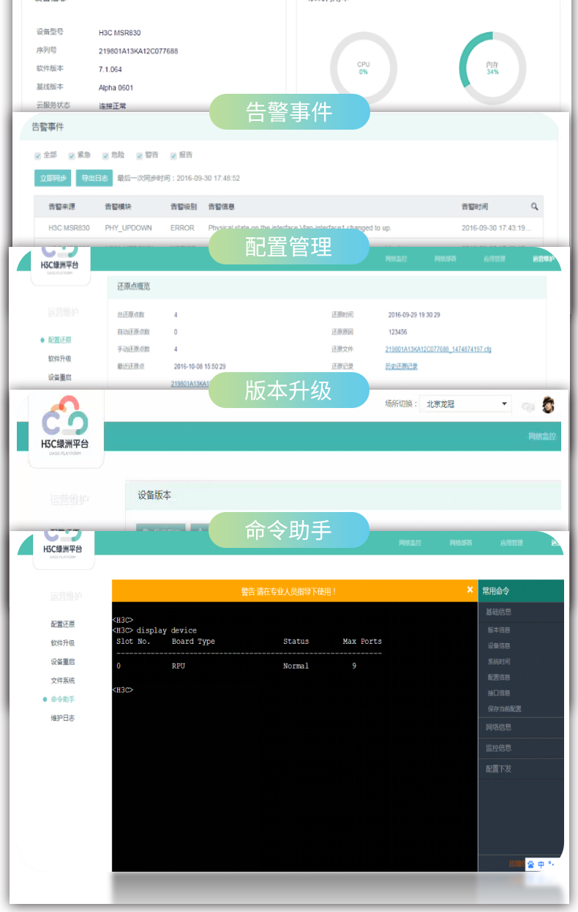Open 网络部署 tab in command assistant header
The height and width of the screenshot is (912, 578).
click(x=461, y=543)
